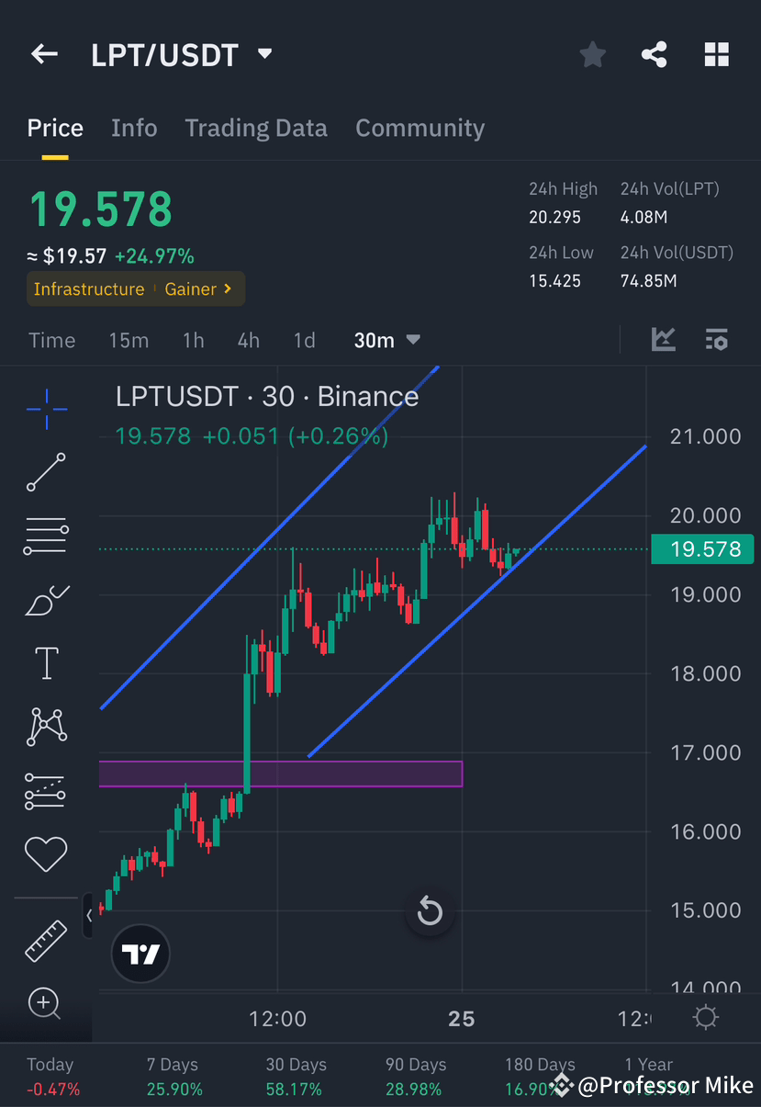Select the measure ruler tool
This screenshot has width=761, height=1107.
(x=46, y=941)
